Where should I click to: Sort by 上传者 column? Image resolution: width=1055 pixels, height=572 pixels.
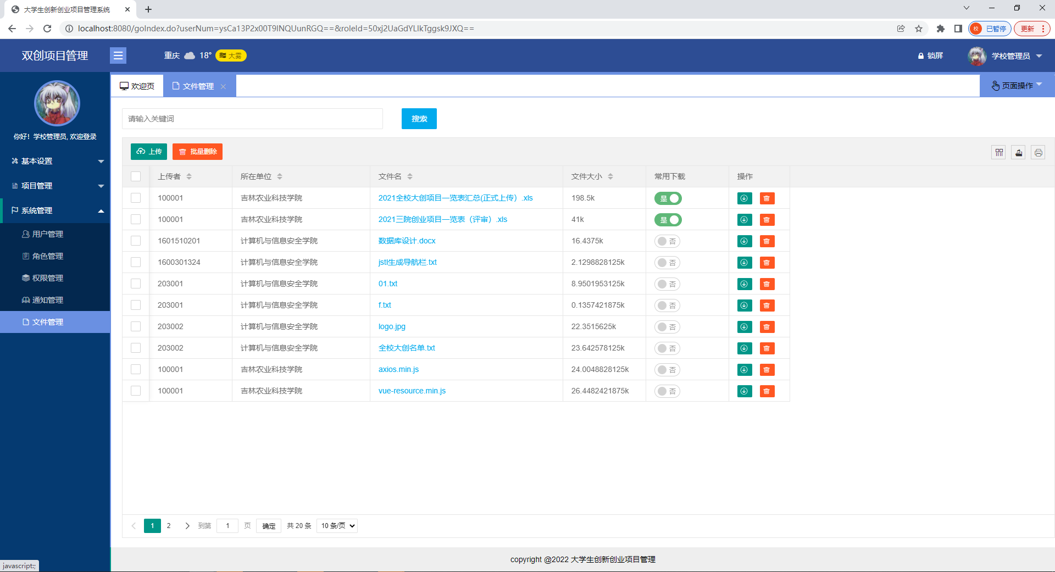pyautogui.click(x=189, y=176)
